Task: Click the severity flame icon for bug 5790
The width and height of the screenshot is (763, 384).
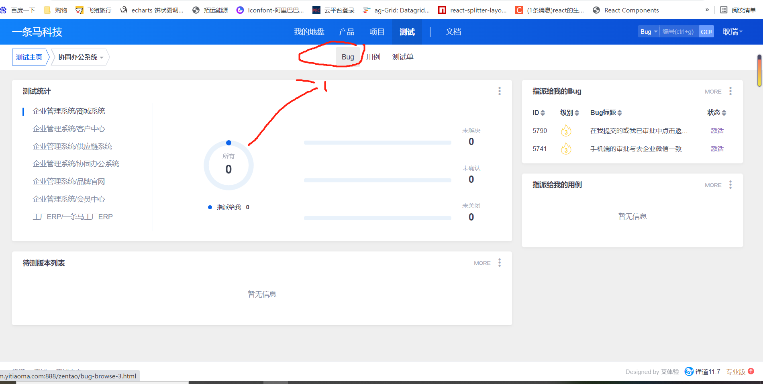Action: coord(566,131)
